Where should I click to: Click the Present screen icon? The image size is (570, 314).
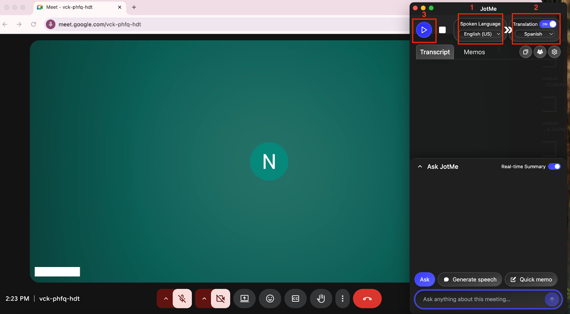pyautogui.click(x=244, y=299)
